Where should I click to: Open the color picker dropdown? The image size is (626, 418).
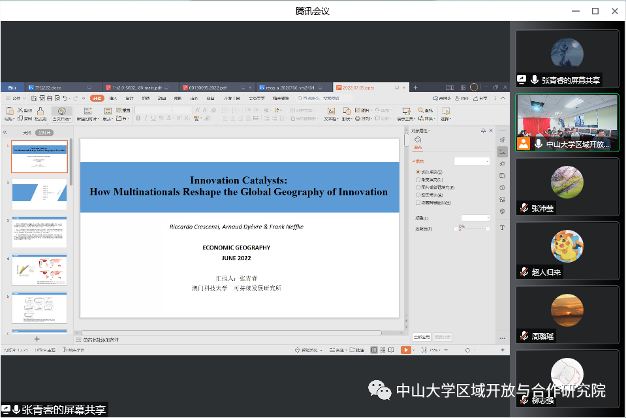point(475,217)
